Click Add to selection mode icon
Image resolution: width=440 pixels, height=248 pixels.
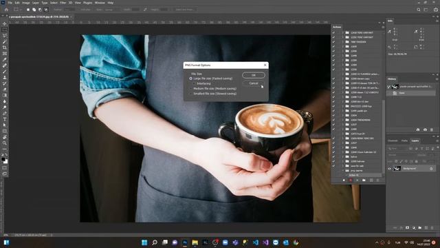pyautogui.click(x=34, y=10)
